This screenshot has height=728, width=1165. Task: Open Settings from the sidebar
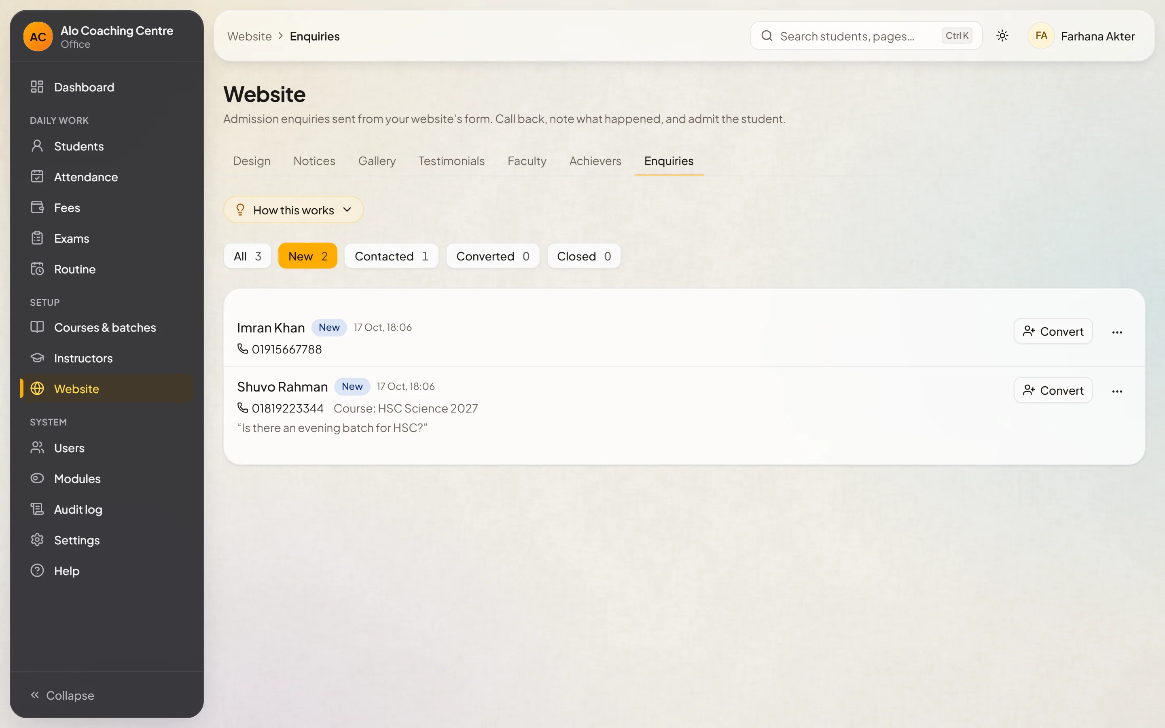coord(106,541)
